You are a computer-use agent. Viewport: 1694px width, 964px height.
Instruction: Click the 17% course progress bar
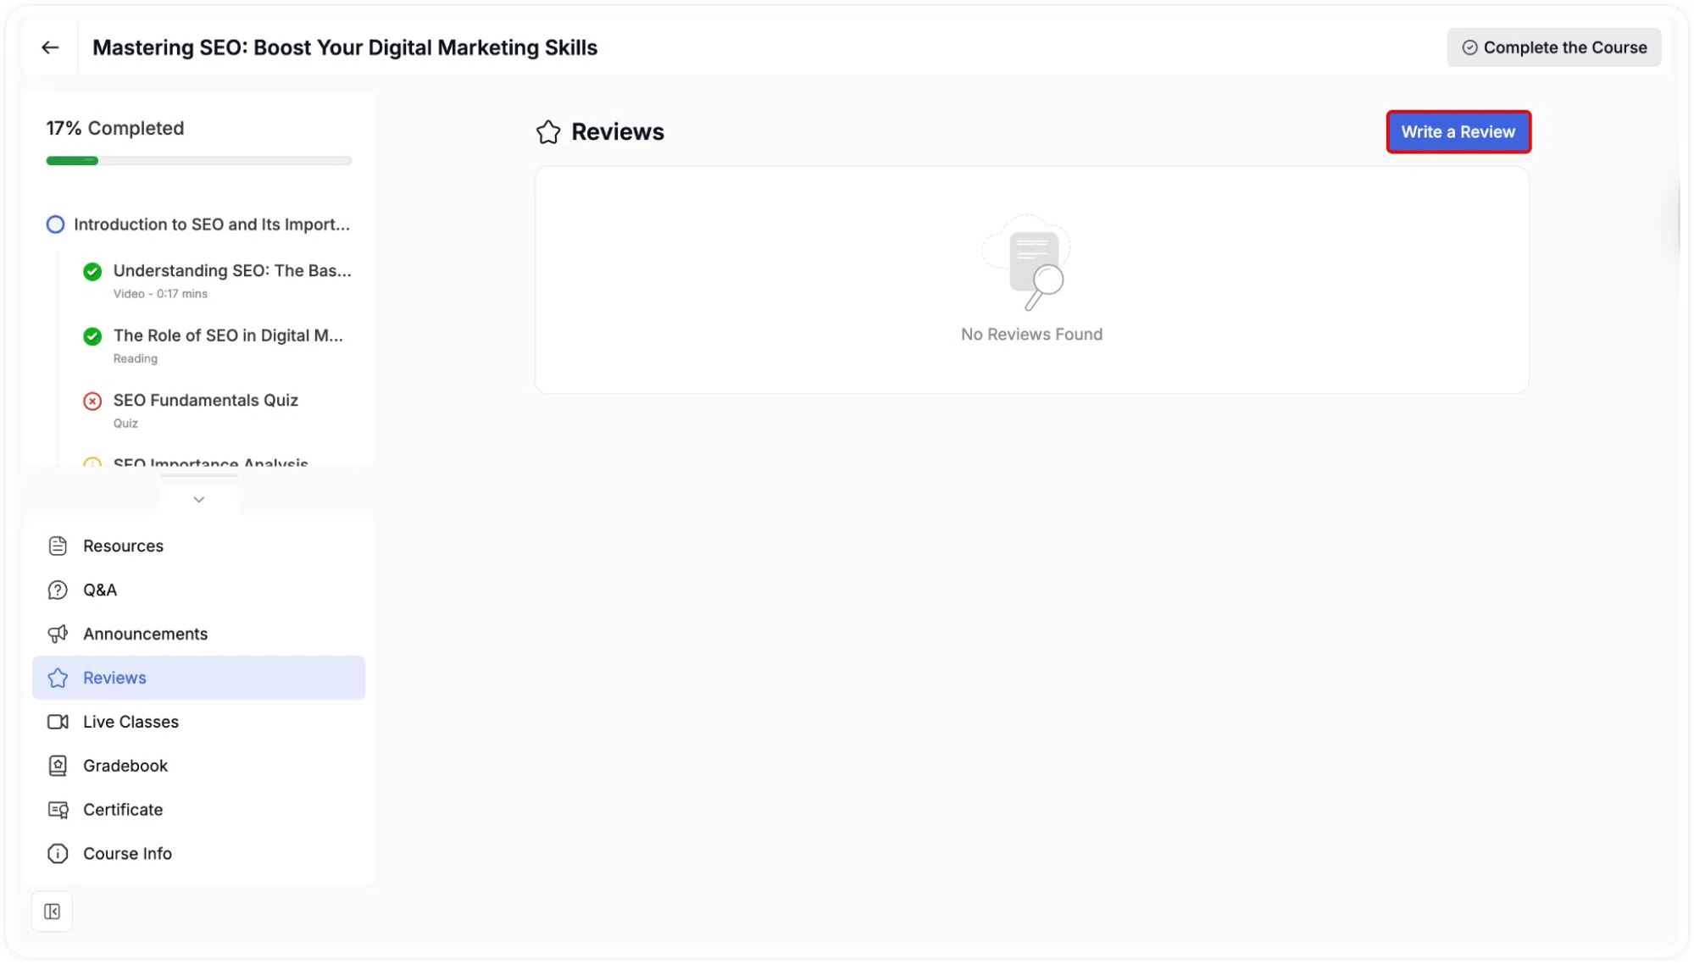(198, 161)
